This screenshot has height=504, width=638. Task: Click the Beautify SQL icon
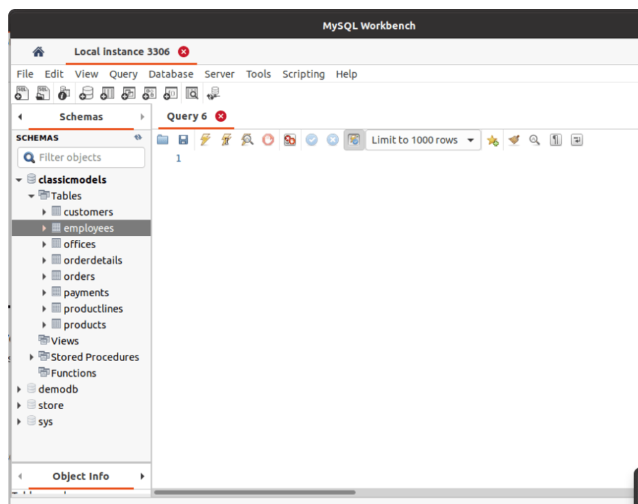click(x=513, y=140)
